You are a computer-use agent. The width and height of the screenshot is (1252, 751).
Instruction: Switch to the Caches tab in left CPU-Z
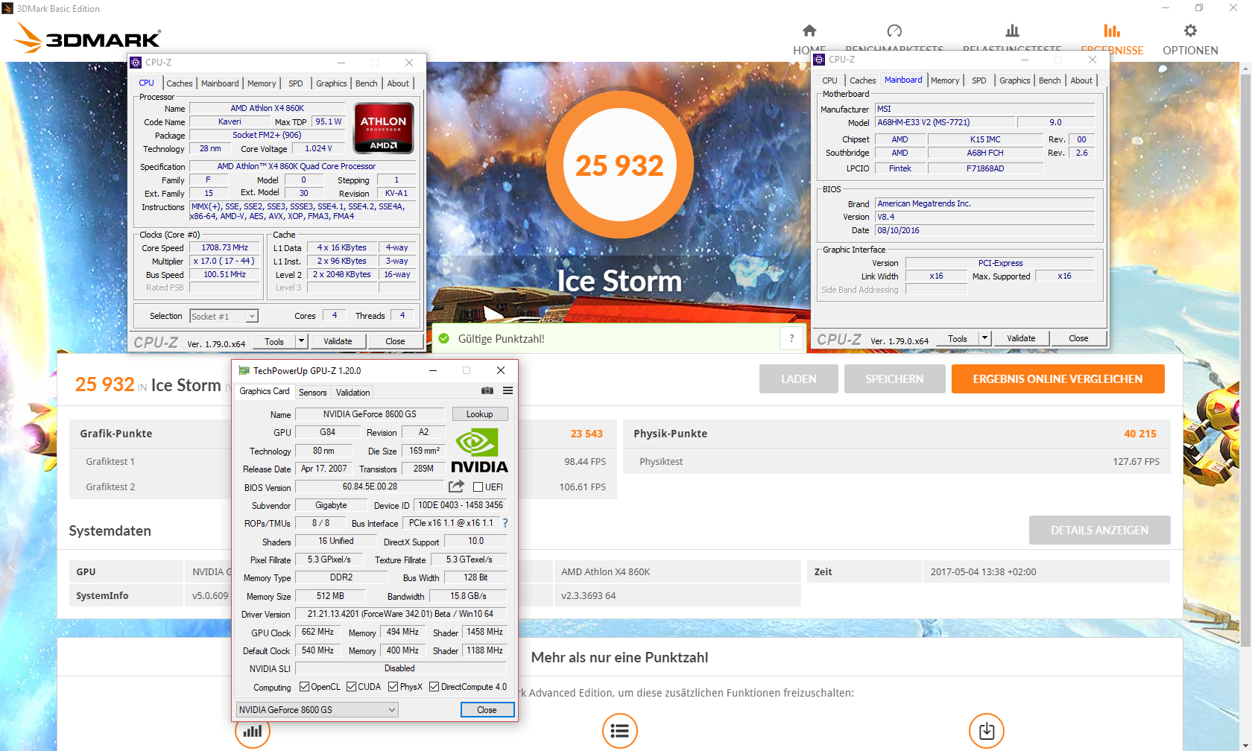[x=179, y=83]
